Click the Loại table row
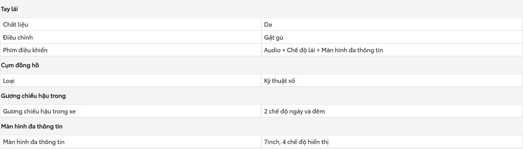 click(x=261, y=80)
